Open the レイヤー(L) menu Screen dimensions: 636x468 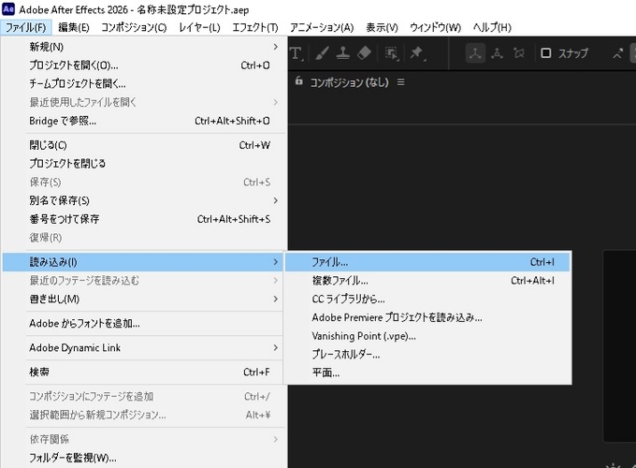click(x=199, y=27)
